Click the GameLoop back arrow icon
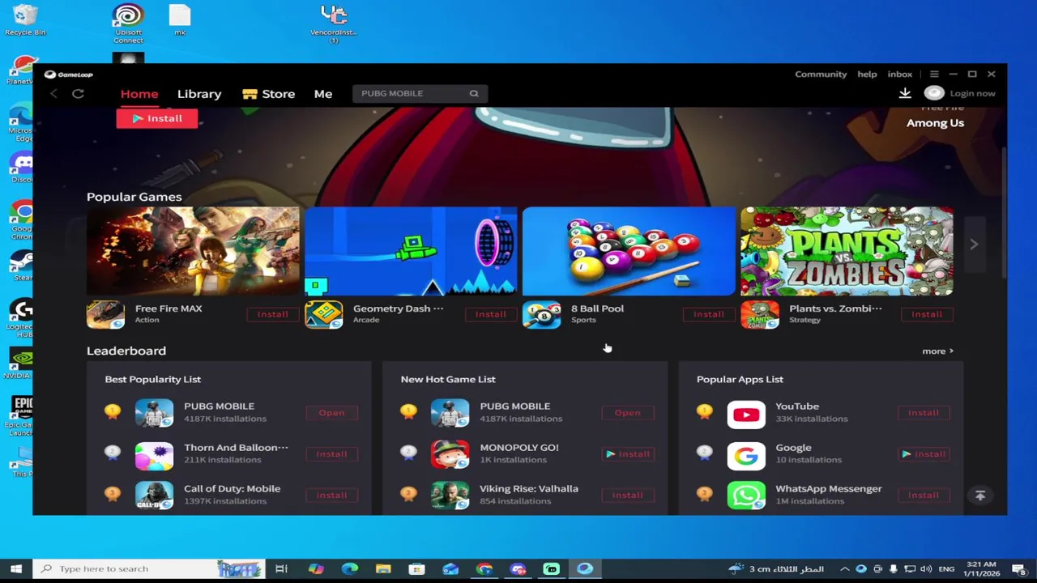 pyautogui.click(x=53, y=94)
